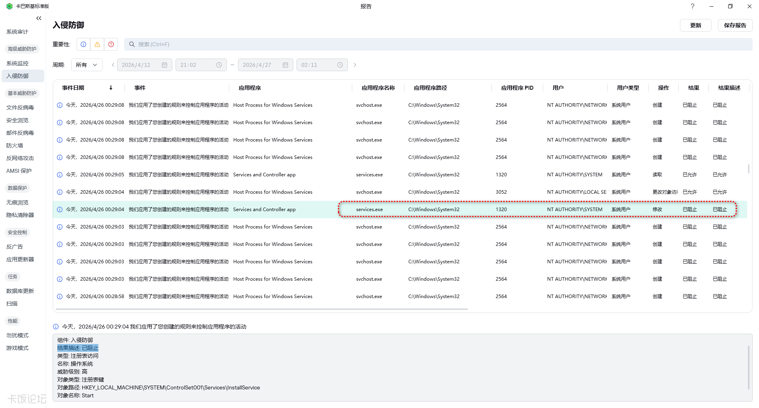Focus the search field (Ctrl+F)

point(438,44)
